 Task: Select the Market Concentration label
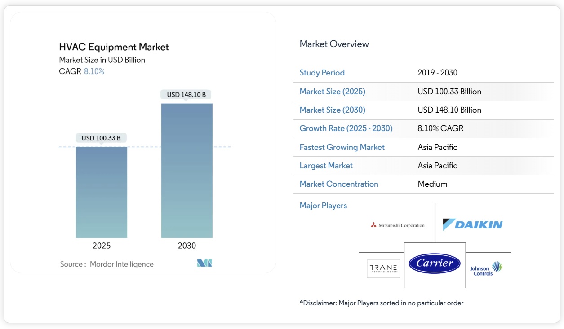(x=339, y=184)
